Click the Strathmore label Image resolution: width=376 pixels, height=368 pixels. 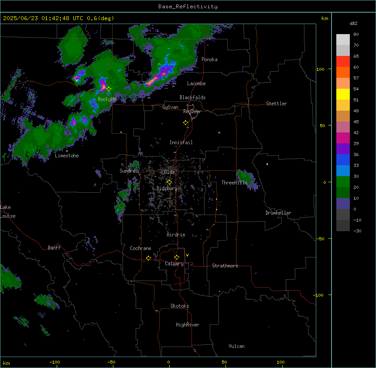225,266
